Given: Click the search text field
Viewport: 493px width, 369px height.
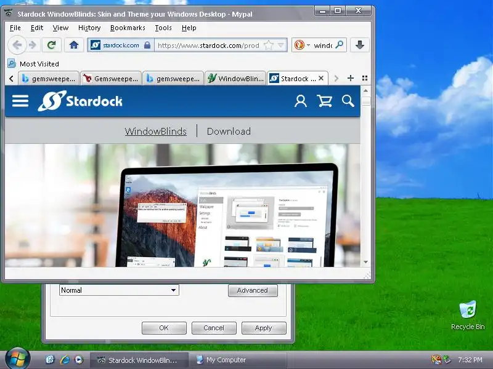Looking at the screenshot, I should point(322,45).
